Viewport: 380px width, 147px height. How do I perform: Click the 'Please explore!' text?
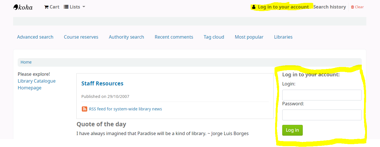tap(34, 74)
